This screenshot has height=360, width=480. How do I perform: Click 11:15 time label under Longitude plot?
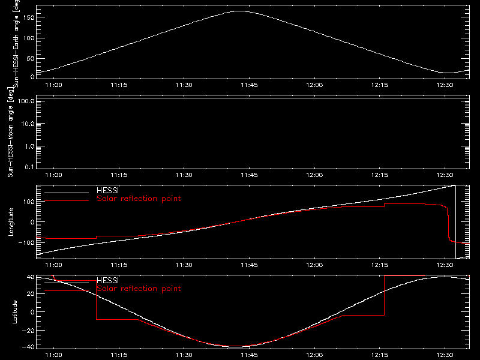coord(119,265)
